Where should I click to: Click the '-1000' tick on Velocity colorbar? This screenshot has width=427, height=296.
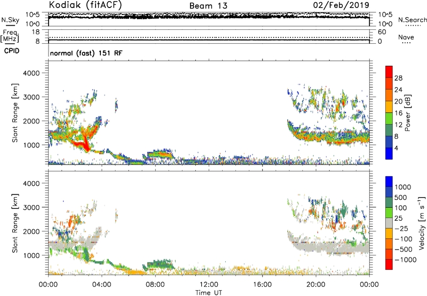(406, 260)
